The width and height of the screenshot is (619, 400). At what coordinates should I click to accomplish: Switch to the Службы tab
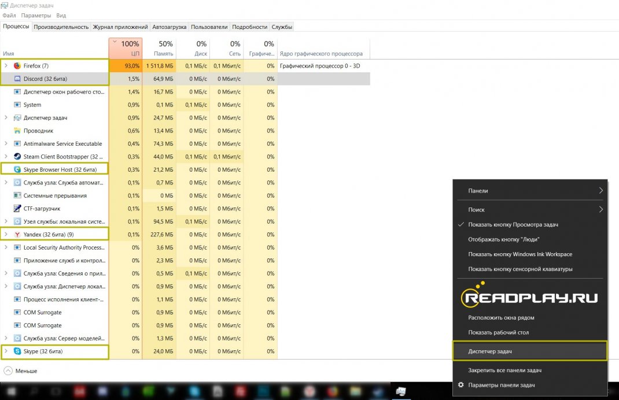point(282,27)
